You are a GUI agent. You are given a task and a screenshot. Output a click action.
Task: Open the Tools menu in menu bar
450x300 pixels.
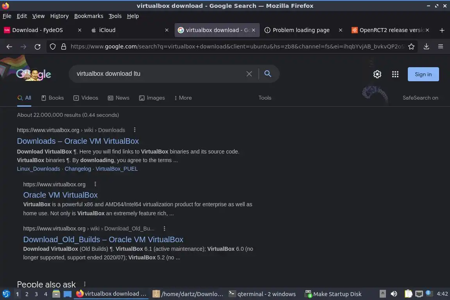coord(115,16)
